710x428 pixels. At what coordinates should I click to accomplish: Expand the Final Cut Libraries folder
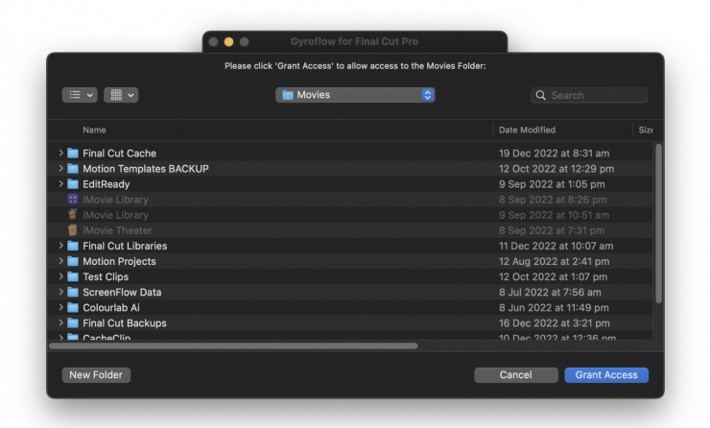point(61,246)
